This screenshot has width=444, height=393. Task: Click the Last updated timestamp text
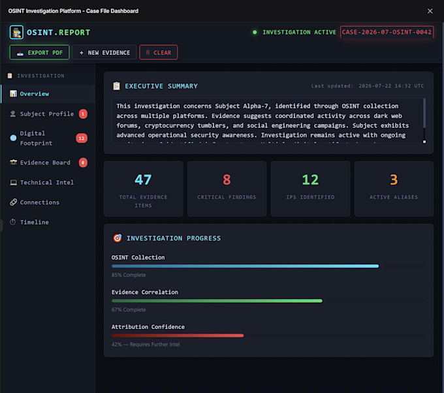[x=367, y=86]
